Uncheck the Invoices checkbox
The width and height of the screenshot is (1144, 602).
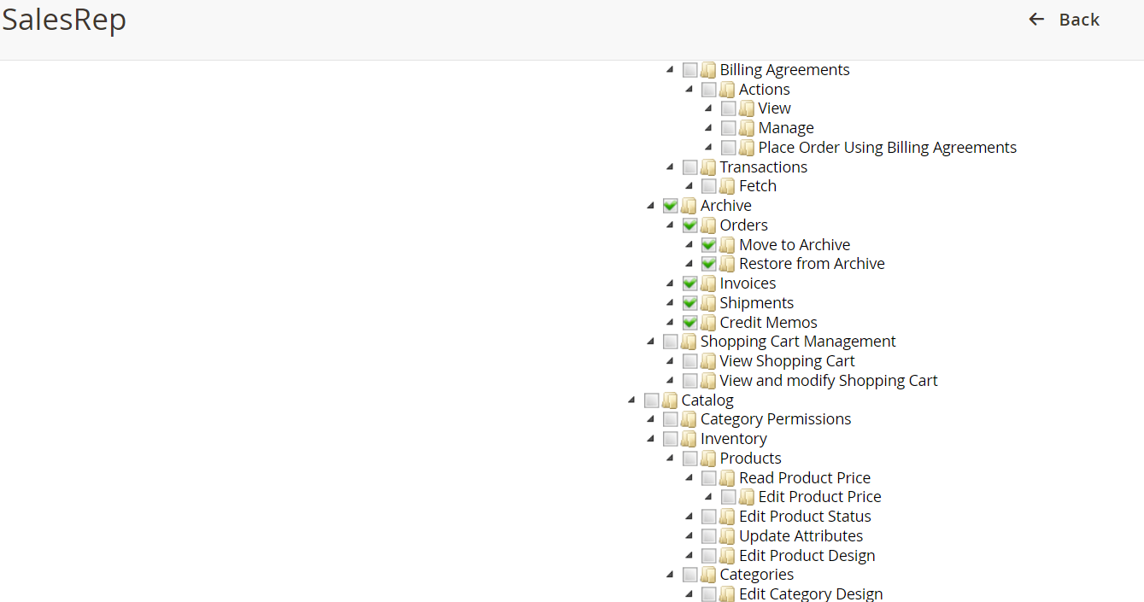click(x=690, y=283)
